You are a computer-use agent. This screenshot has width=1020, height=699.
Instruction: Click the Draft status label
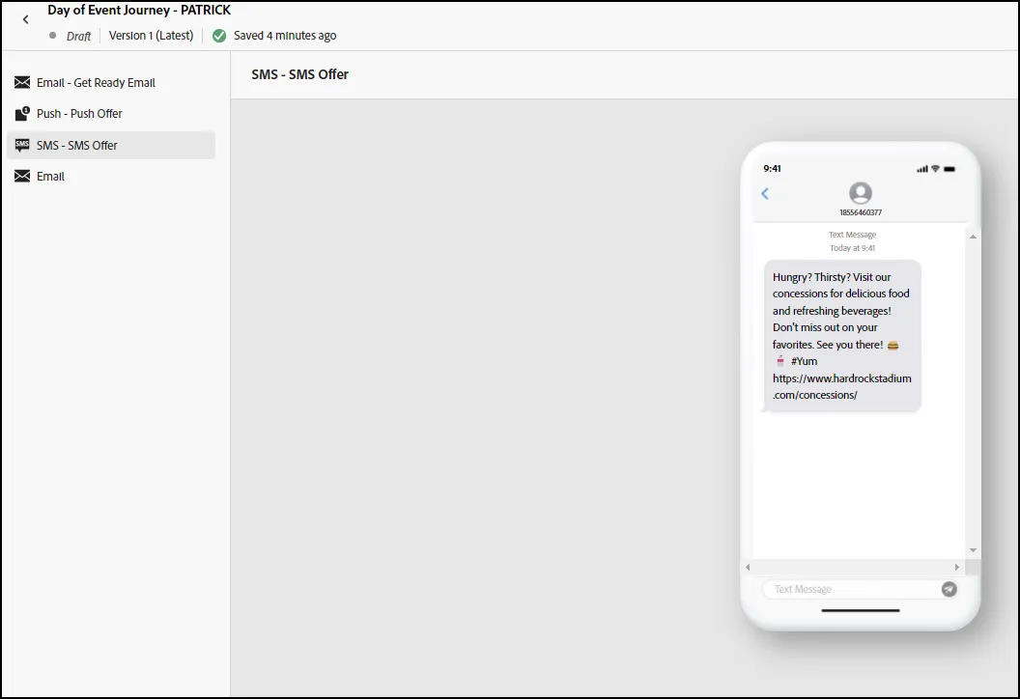pyautogui.click(x=78, y=37)
